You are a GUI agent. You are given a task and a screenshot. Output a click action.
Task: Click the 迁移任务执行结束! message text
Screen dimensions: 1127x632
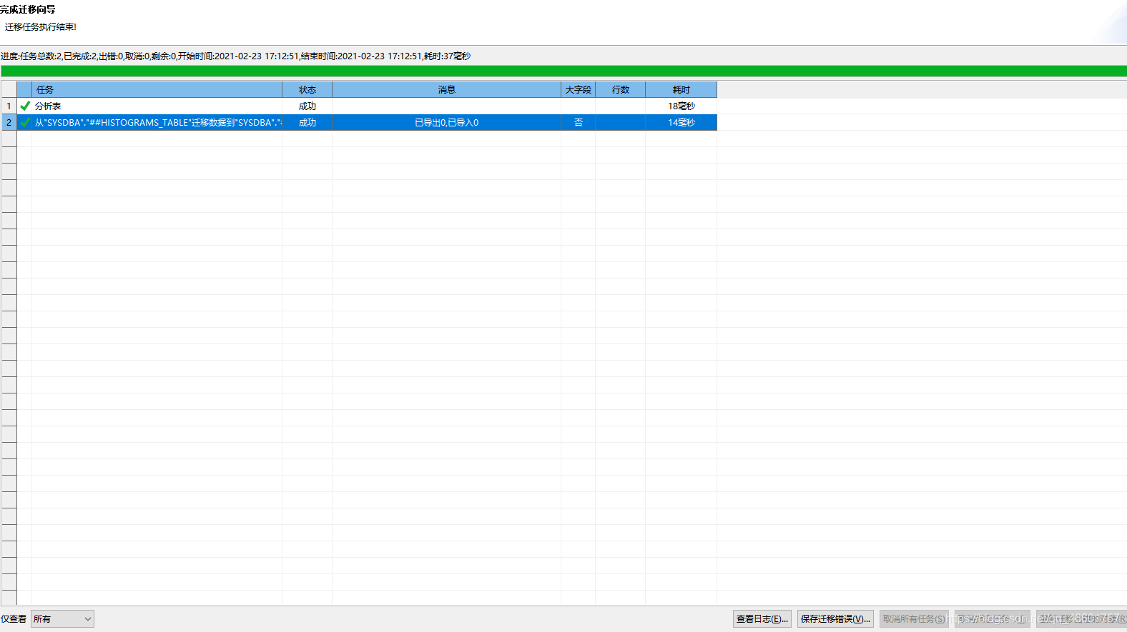(x=41, y=26)
